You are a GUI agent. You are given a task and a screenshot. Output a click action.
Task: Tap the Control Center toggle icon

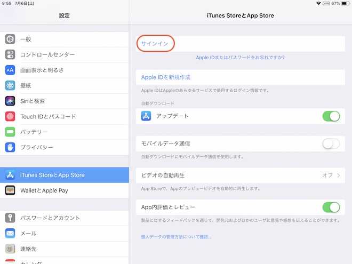(10, 54)
